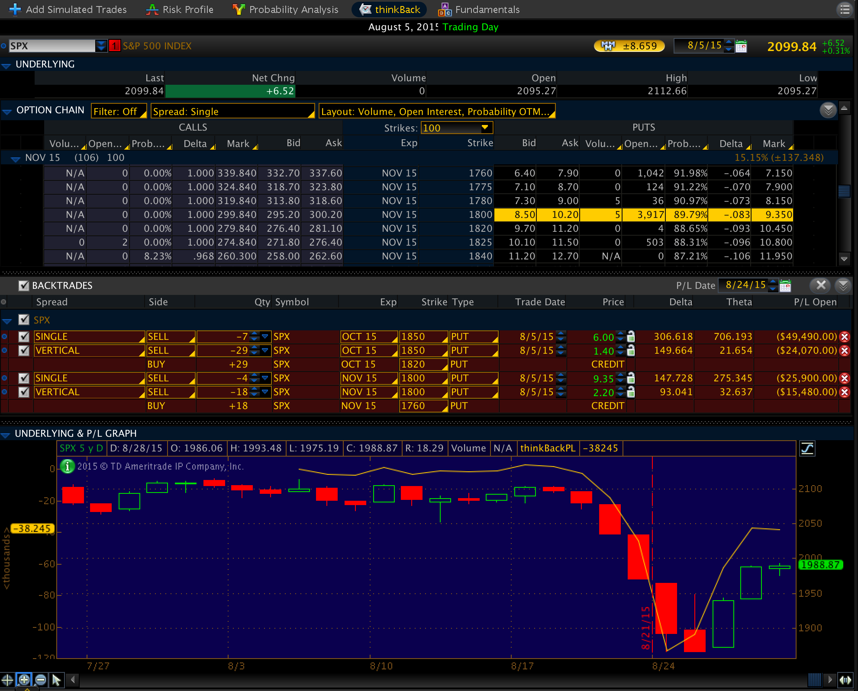Screen dimensions: 858x691
Task: Click lock icon next to price 9.35
Action: (631, 377)
